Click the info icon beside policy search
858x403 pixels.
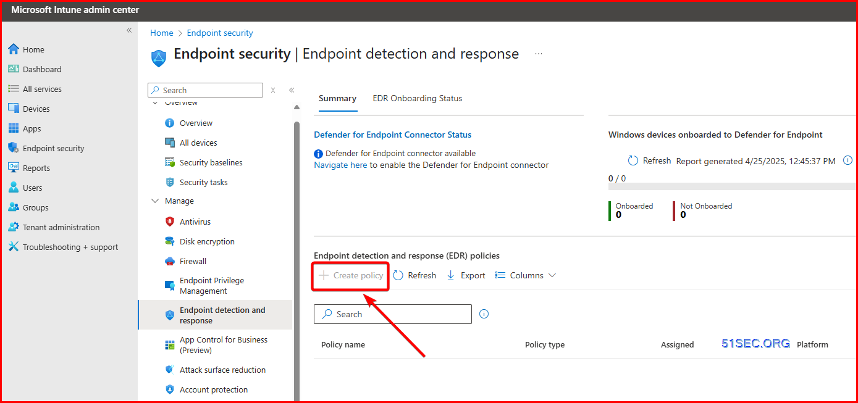click(x=484, y=314)
